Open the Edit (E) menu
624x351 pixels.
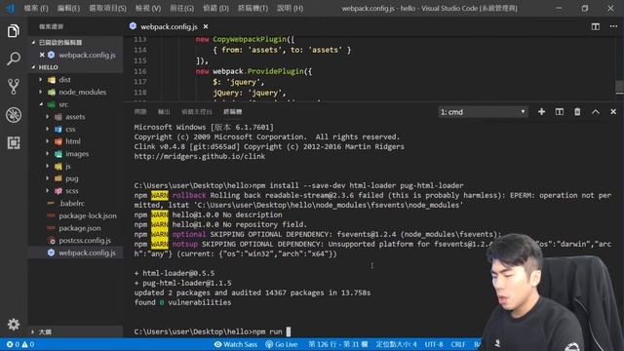coord(68,8)
